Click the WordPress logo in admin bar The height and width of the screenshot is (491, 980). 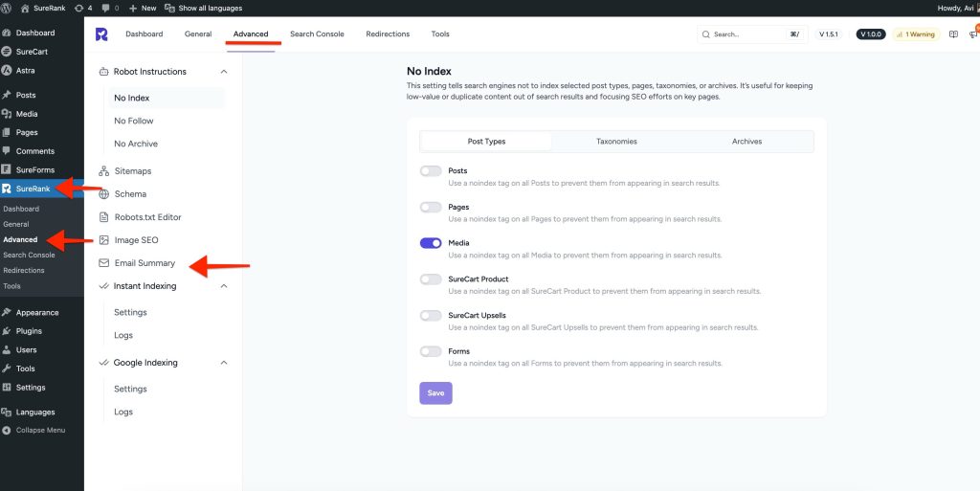click(9, 8)
